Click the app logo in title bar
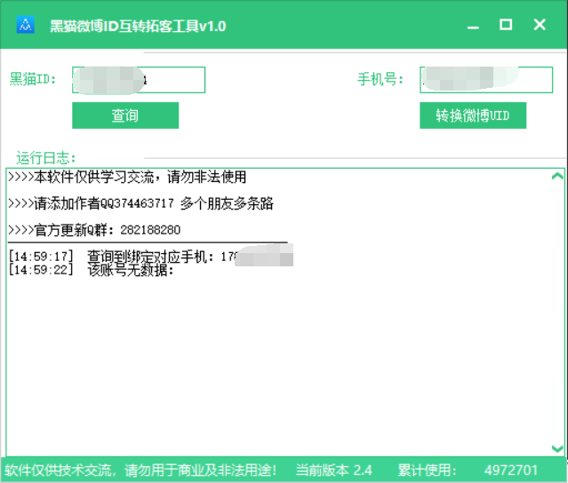Screen dimensions: 568x483 tap(26, 26)
